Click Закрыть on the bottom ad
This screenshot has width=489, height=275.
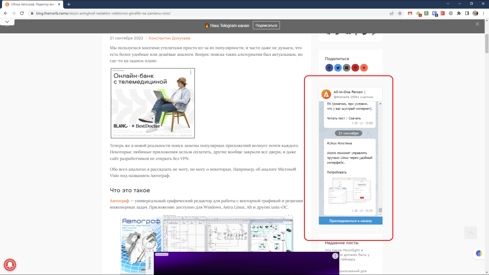point(150,264)
